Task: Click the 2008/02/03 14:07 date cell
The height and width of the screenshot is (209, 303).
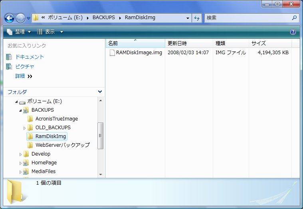Action: tap(188, 53)
